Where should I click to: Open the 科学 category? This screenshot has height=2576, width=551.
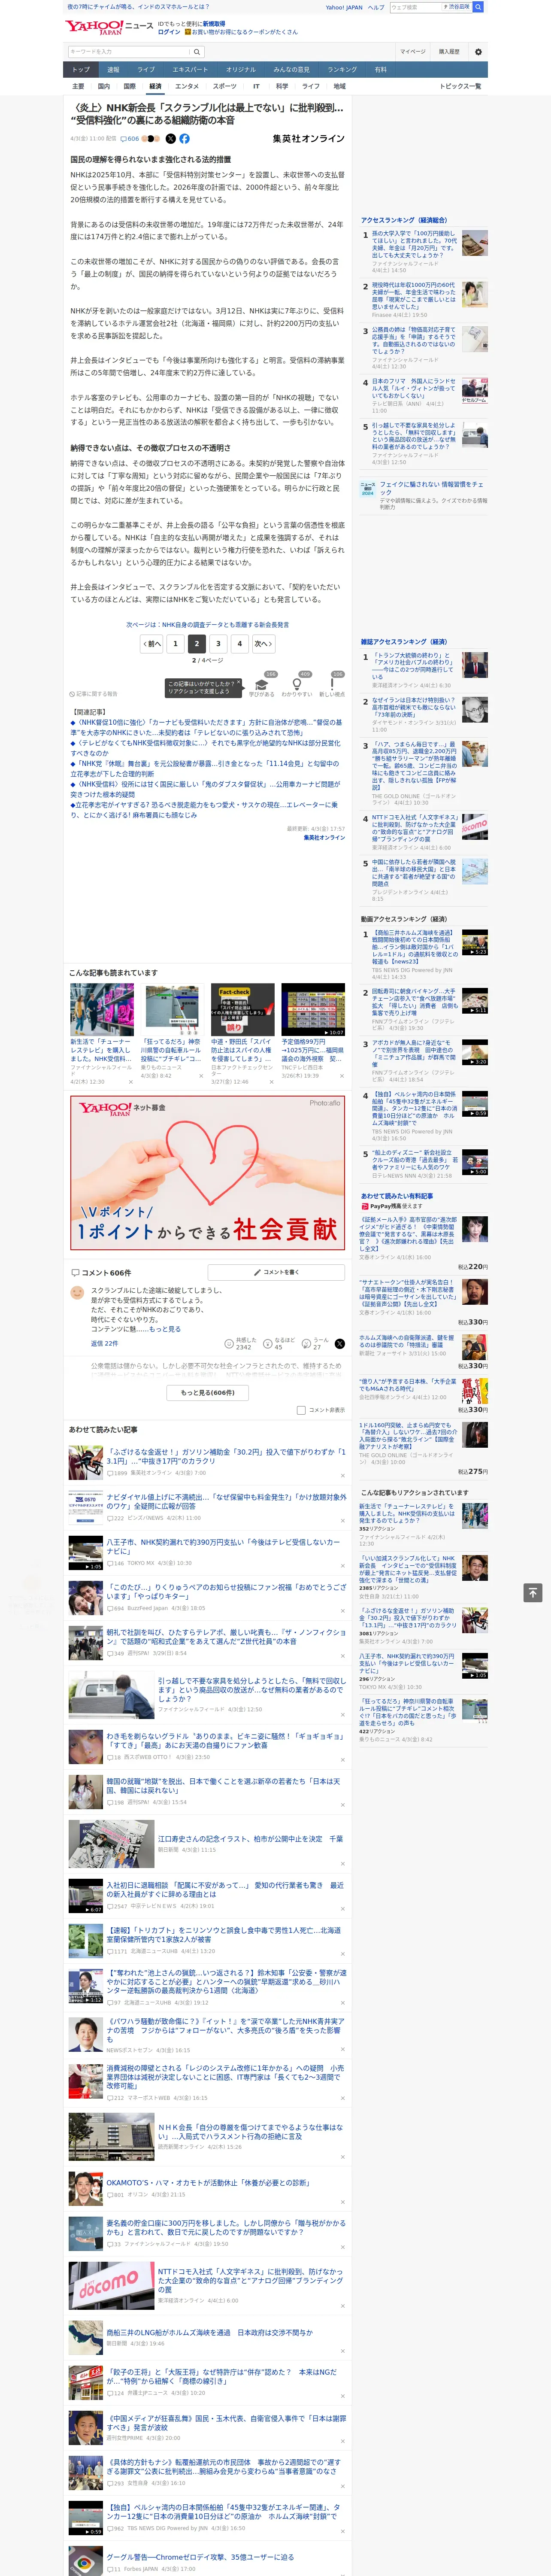pos(282,86)
